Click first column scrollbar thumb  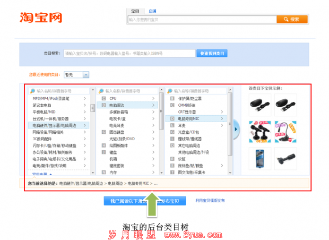(93, 108)
